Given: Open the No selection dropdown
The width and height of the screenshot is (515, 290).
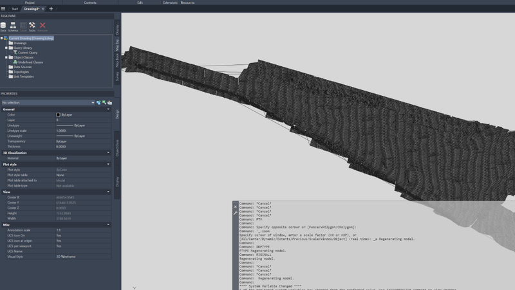Looking at the screenshot, I should [x=92, y=102].
